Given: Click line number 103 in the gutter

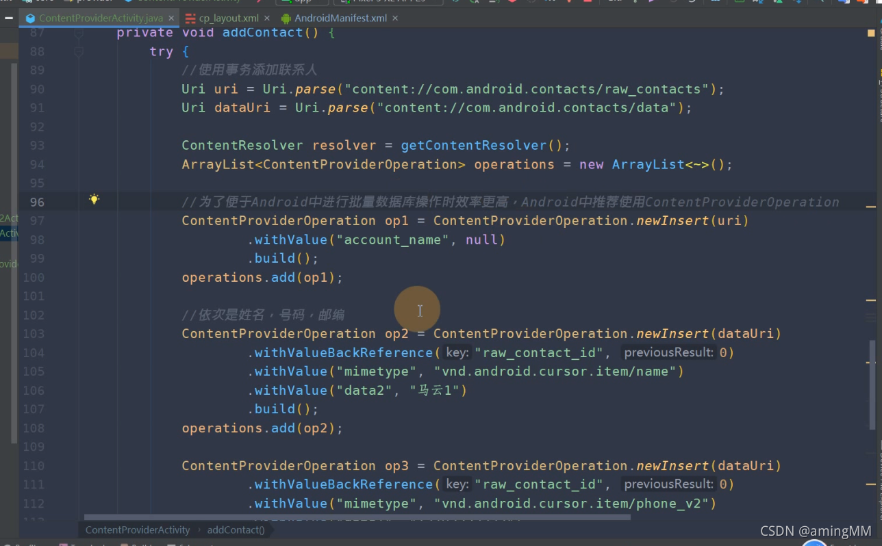Looking at the screenshot, I should tap(34, 334).
